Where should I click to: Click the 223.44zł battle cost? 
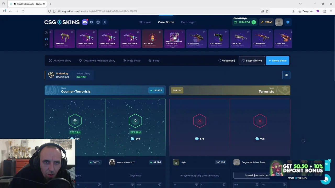coord(81,77)
